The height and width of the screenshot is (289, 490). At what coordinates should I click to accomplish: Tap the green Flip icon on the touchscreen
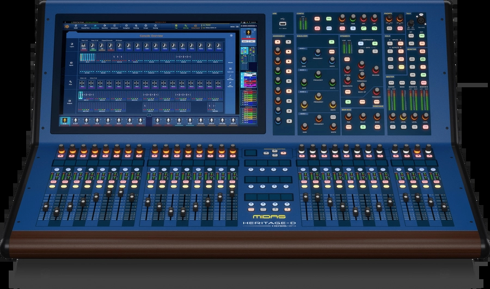click(176, 27)
